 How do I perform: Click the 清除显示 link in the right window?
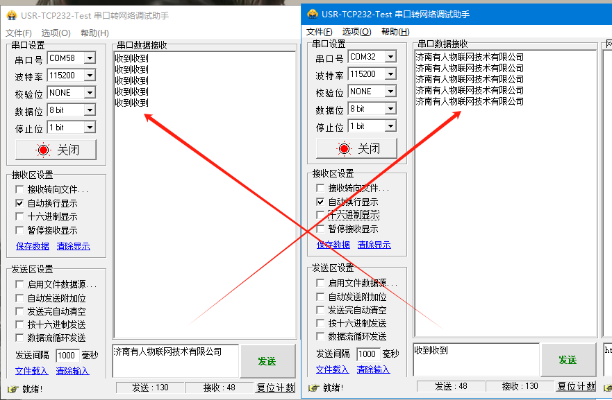coord(374,245)
